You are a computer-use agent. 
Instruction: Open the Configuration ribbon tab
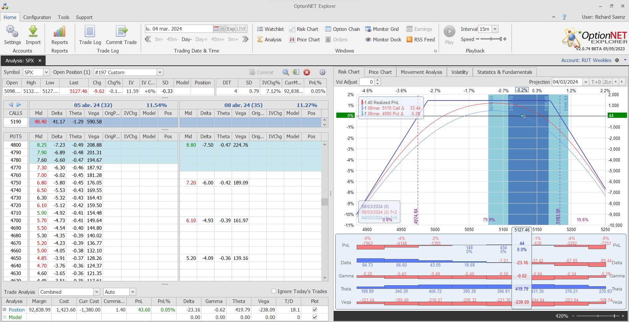click(x=37, y=17)
